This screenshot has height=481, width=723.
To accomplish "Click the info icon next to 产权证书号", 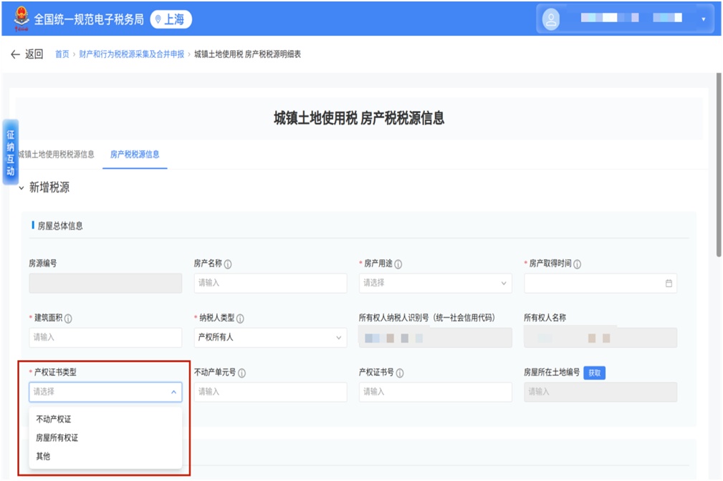I will (x=400, y=373).
